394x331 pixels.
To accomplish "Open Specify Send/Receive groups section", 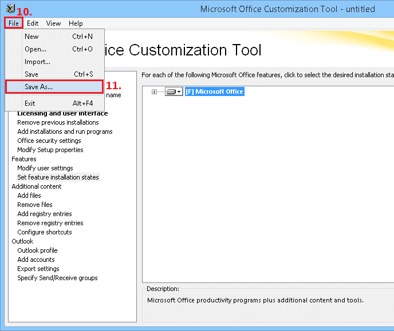I will [57, 278].
